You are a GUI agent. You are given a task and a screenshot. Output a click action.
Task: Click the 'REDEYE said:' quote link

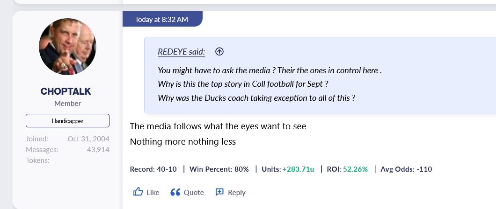pos(182,52)
